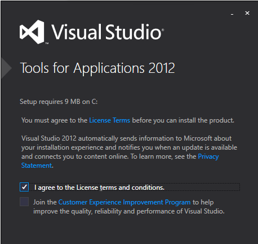Viewport: 258px width, 244px height.
Task: Click 'Setup requires 9 MB on C:' text
Action: pyautogui.click(x=59, y=102)
